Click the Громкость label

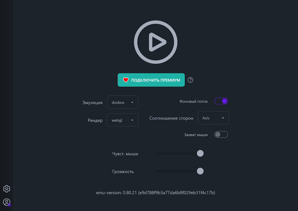coord(123,172)
